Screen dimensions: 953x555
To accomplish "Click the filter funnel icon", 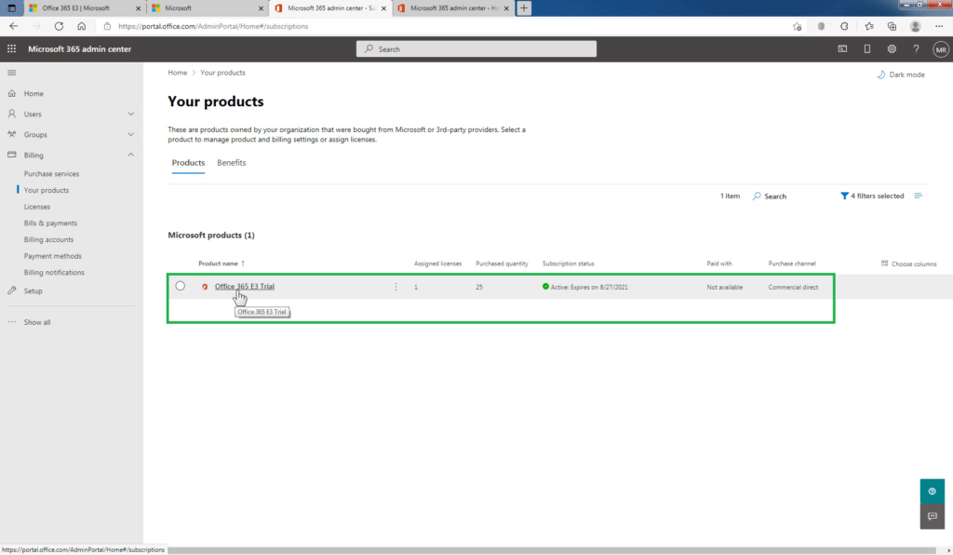I will click(844, 196).
